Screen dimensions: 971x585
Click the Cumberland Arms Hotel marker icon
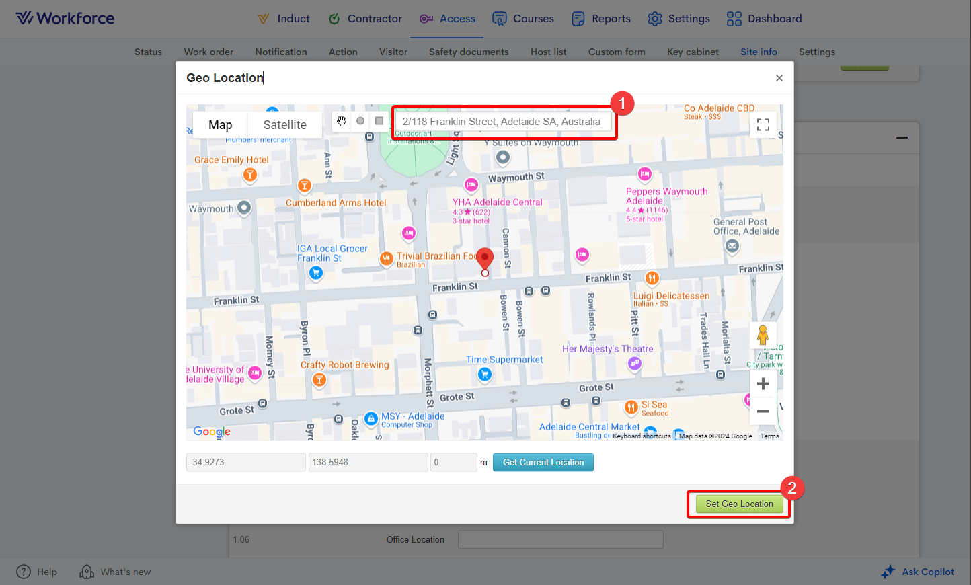click(305, 186)
